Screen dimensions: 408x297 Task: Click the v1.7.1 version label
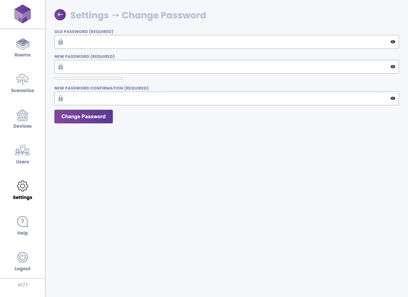pyautogui.click(x=22, y=285)
